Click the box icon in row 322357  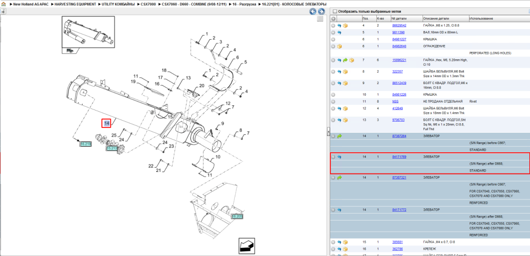pyautogui.click(x=346, y=71)
